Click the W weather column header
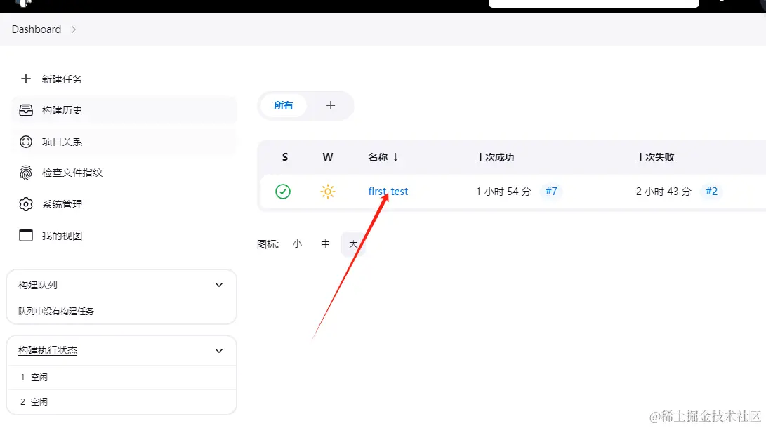This screenshot has height=428, width=766. [x=328, y=157]
